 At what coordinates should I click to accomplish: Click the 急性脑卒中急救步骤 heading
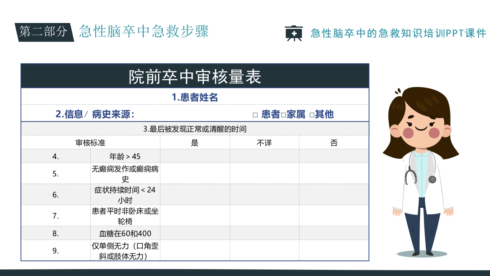pos(144,33)
